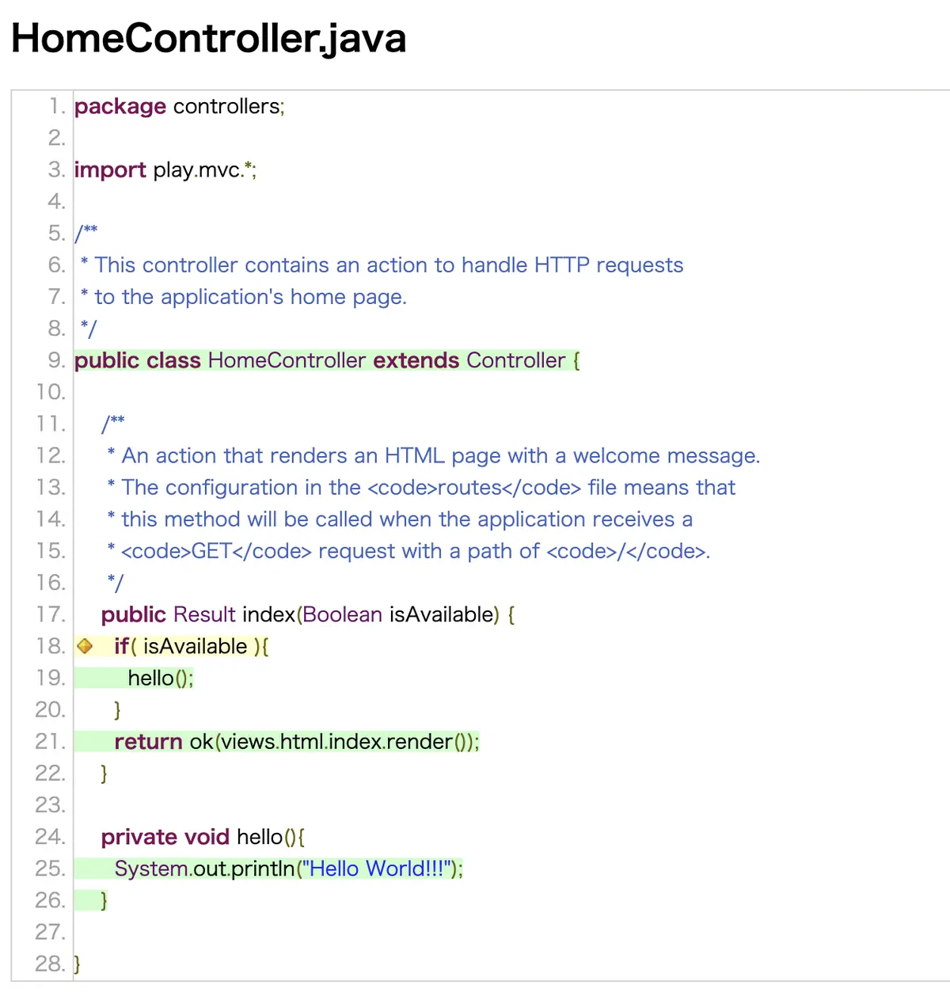Click line number 9 in gutter

click(56, 360)
